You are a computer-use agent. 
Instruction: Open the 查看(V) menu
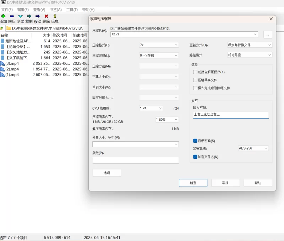pos(39,10)
